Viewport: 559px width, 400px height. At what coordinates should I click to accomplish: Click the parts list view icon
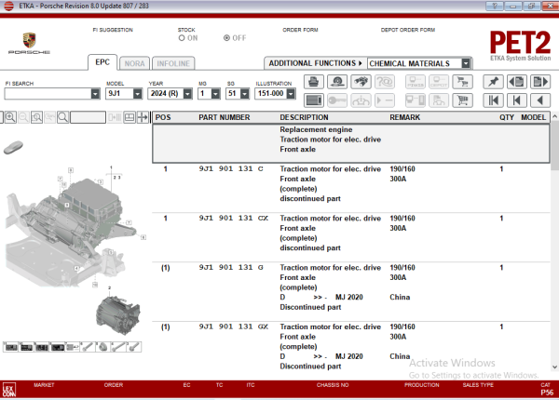tap(313, 100)
